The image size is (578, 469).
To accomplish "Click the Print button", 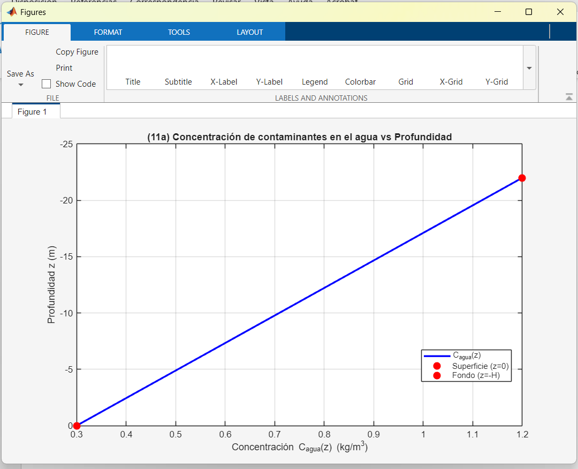I will pos(64,68).
